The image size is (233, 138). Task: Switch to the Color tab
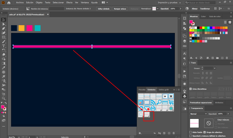point(203,16)
